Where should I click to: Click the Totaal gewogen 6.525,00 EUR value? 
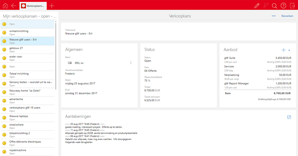[152, 100]
